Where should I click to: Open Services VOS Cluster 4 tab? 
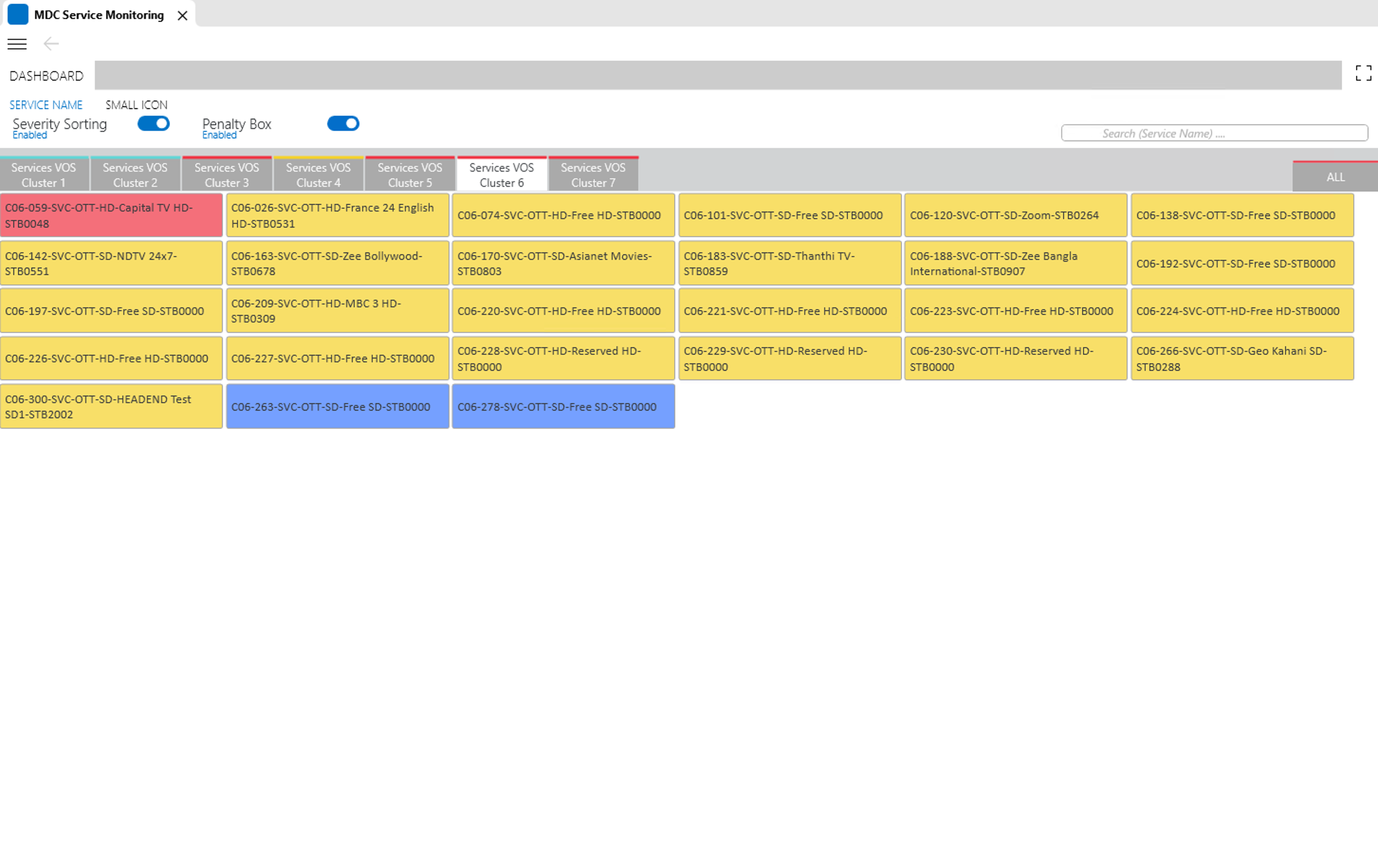(x=319, y=174)
